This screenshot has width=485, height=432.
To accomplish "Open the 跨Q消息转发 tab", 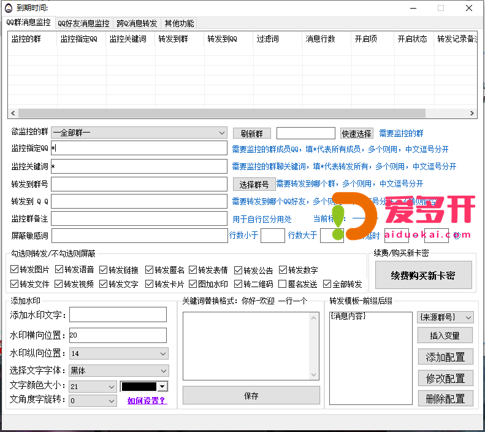I will [137, 23].
